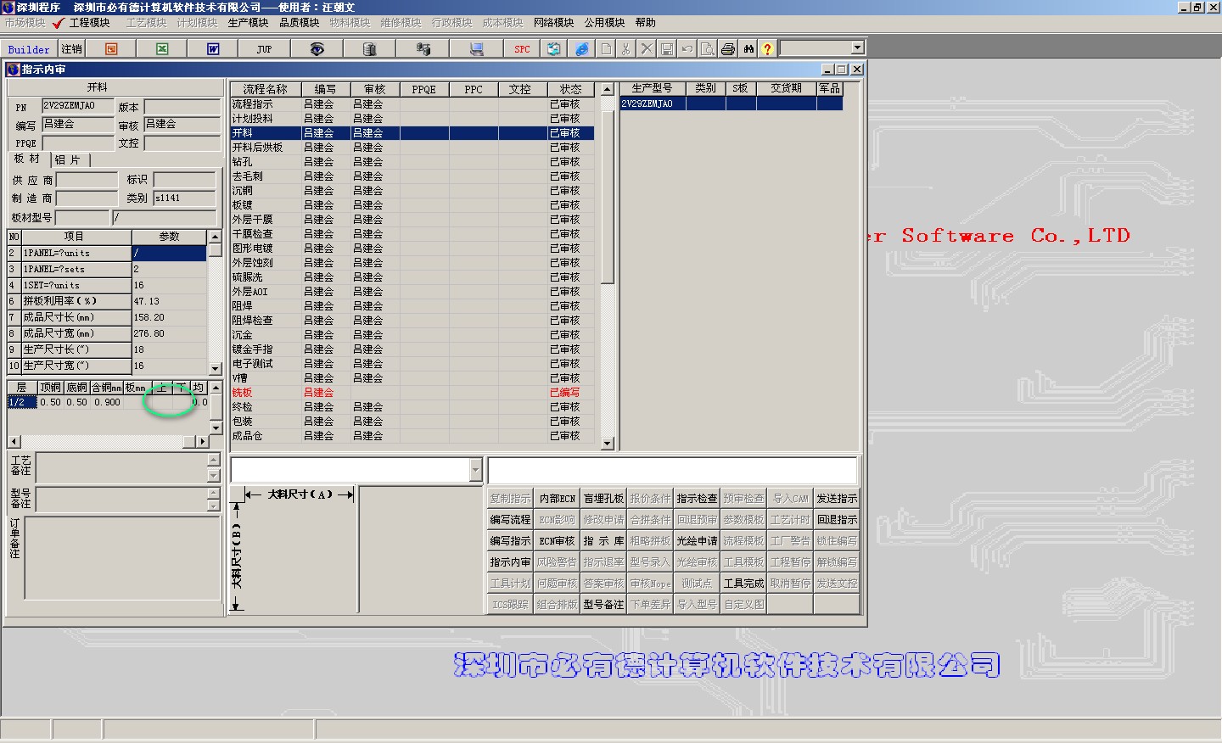Click the yellow question mark help icon
1222x743 pixels.
click(x=767, y=49)
